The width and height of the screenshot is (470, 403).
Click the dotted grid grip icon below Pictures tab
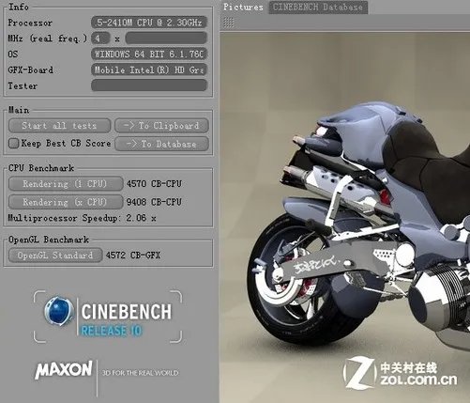(229, 23)
